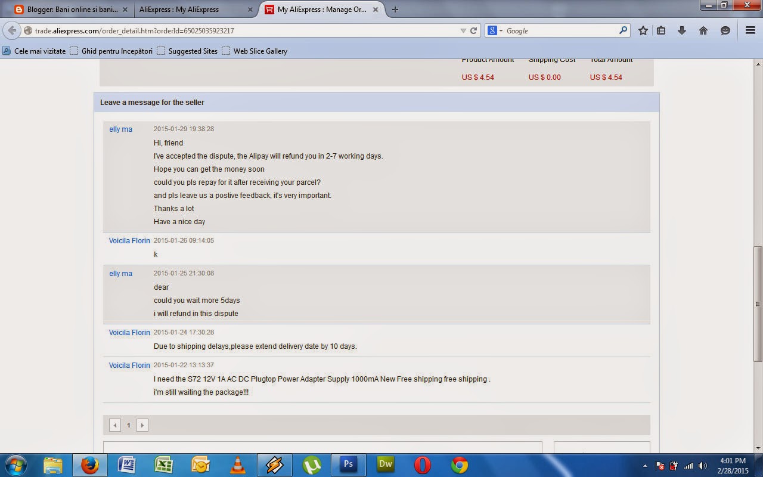Launch Dreamweaver from the taskbar
763x477 pixels.
386,465
